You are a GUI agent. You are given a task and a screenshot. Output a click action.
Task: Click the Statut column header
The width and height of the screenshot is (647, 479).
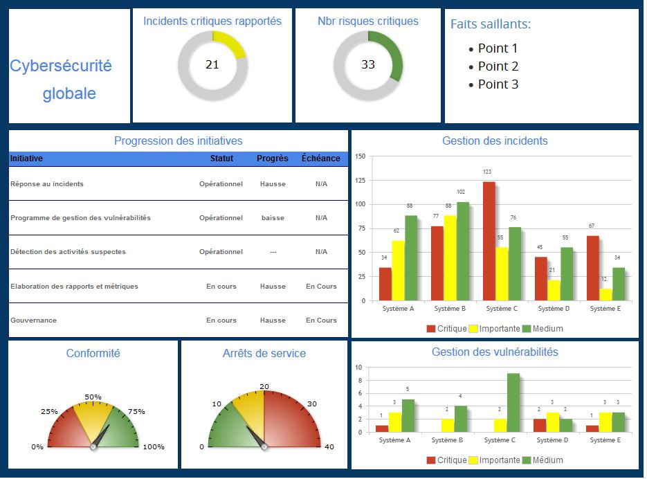(x=221, y=158)
